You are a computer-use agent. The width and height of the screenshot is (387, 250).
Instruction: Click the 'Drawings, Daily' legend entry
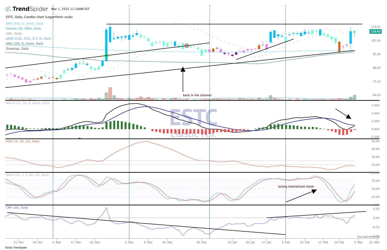17,49
